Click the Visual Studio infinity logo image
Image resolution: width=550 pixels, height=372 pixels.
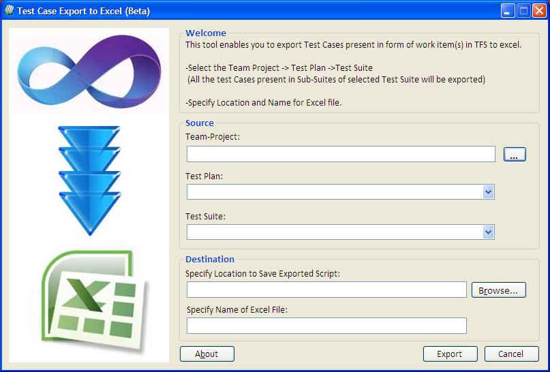coord(89,71)
